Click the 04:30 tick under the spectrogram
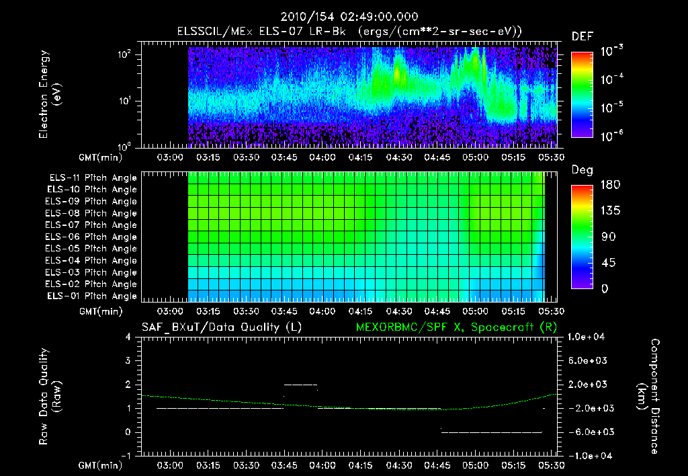Image resolution: width=688 pixels, height=476 pixels. [x=399, y=157]
